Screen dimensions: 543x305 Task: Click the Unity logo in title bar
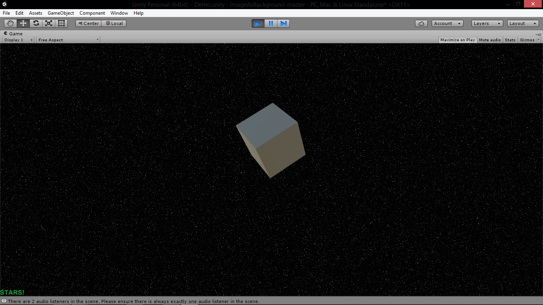[x=4, y=4]
